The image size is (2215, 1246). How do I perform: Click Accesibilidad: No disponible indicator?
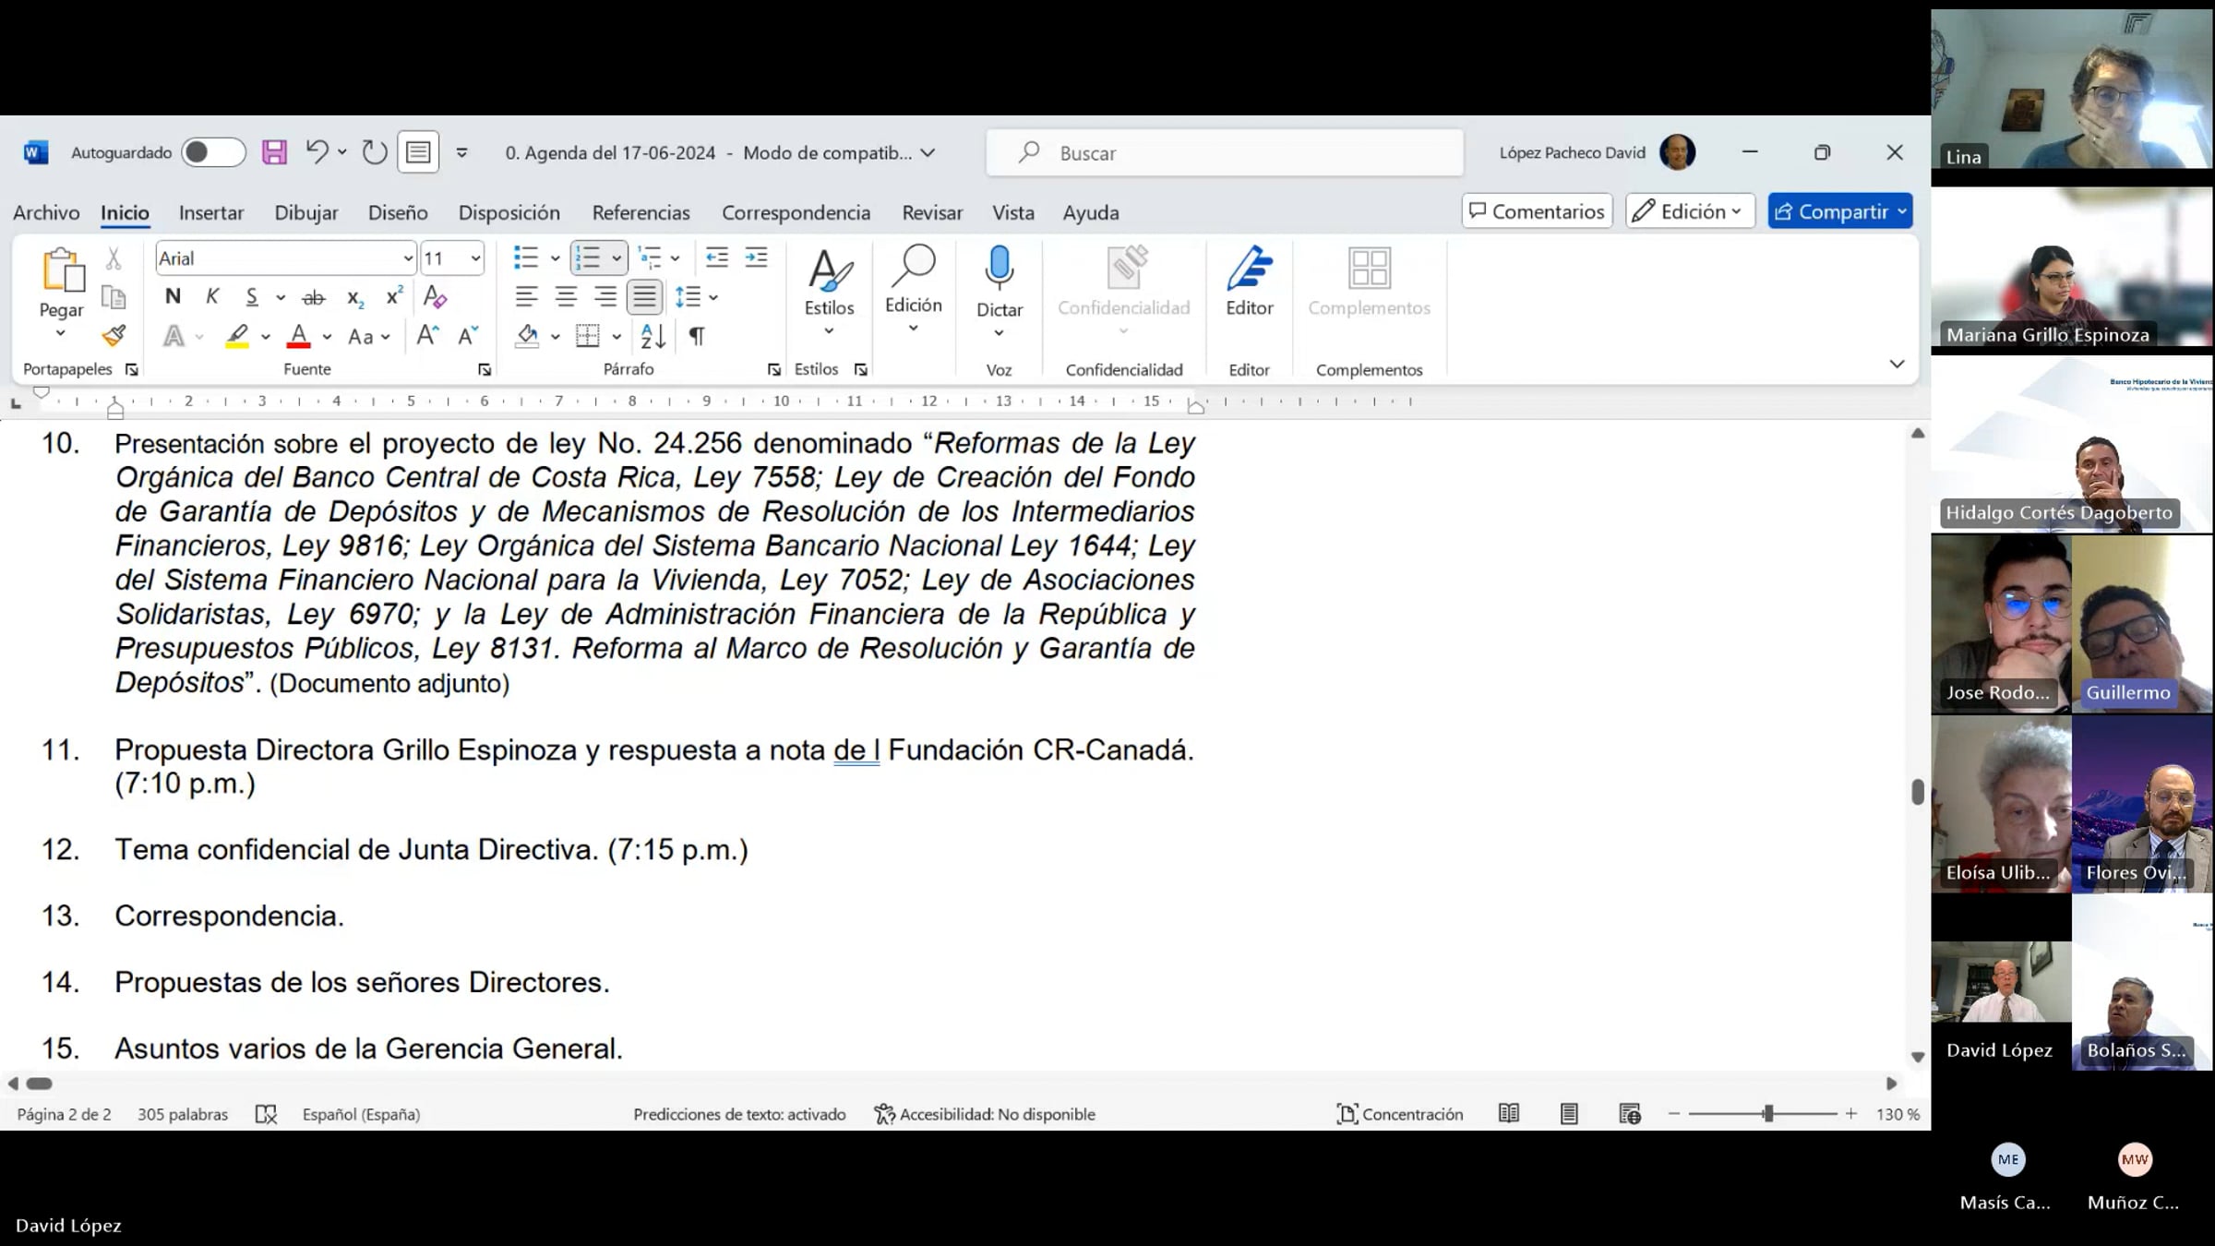985,1114
